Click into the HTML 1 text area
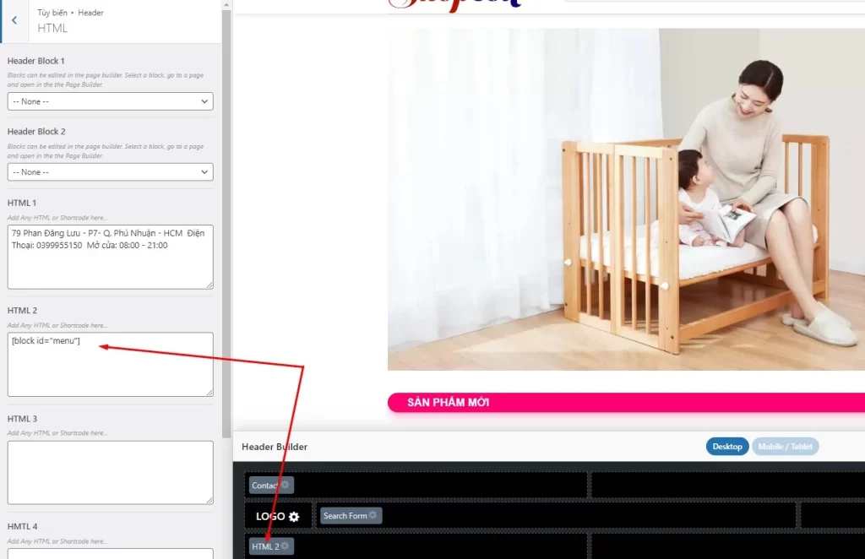Image resolution: width=865 pixels, height=559 pixels. (x=110, y=257)
